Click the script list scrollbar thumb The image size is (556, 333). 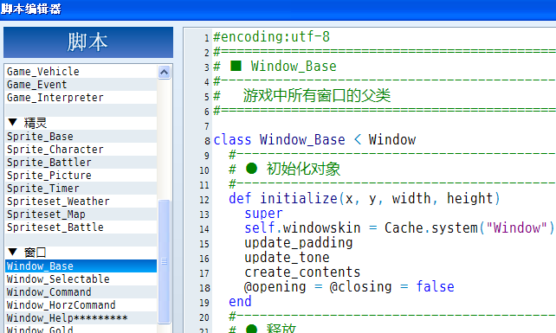pos(164,261)
